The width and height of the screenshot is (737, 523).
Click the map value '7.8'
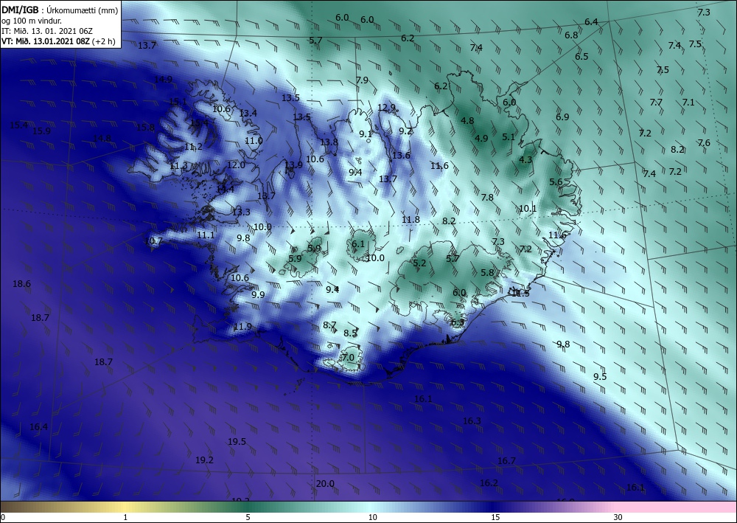tap(487, 197)
